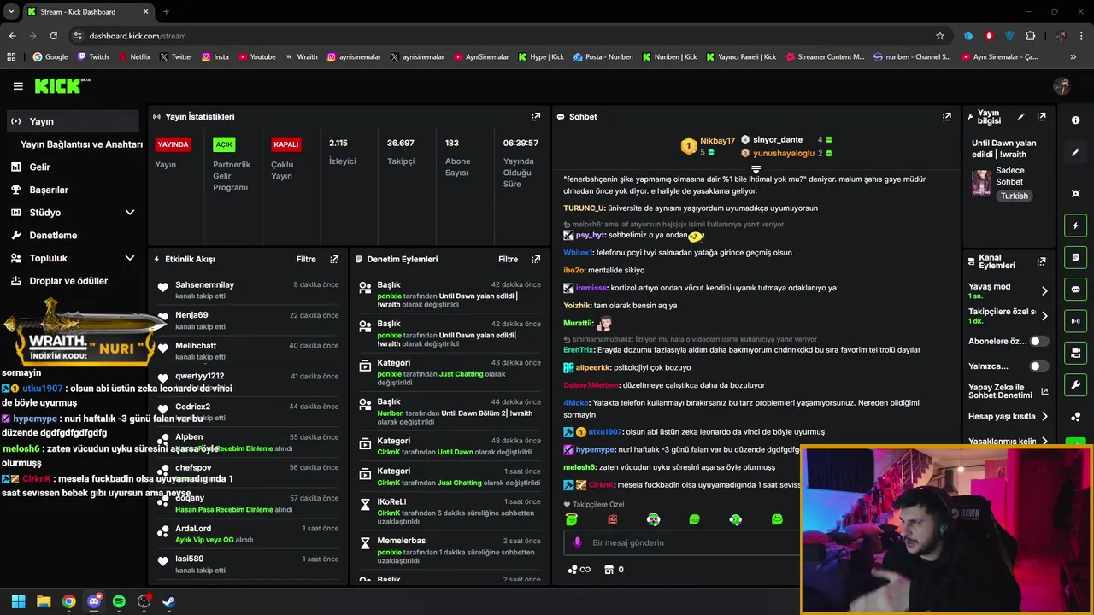The width and height of the screenshot is (1094, 615).
Task: Click Sahsenemnilay follow entry
Action: tap(248, 290)
